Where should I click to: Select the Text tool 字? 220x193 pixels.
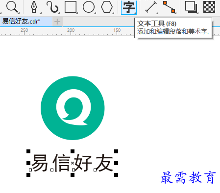point(129,7)
